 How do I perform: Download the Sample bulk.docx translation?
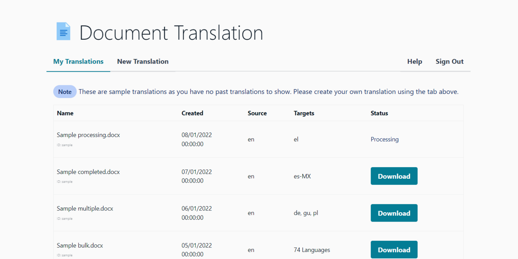(394, 250)
